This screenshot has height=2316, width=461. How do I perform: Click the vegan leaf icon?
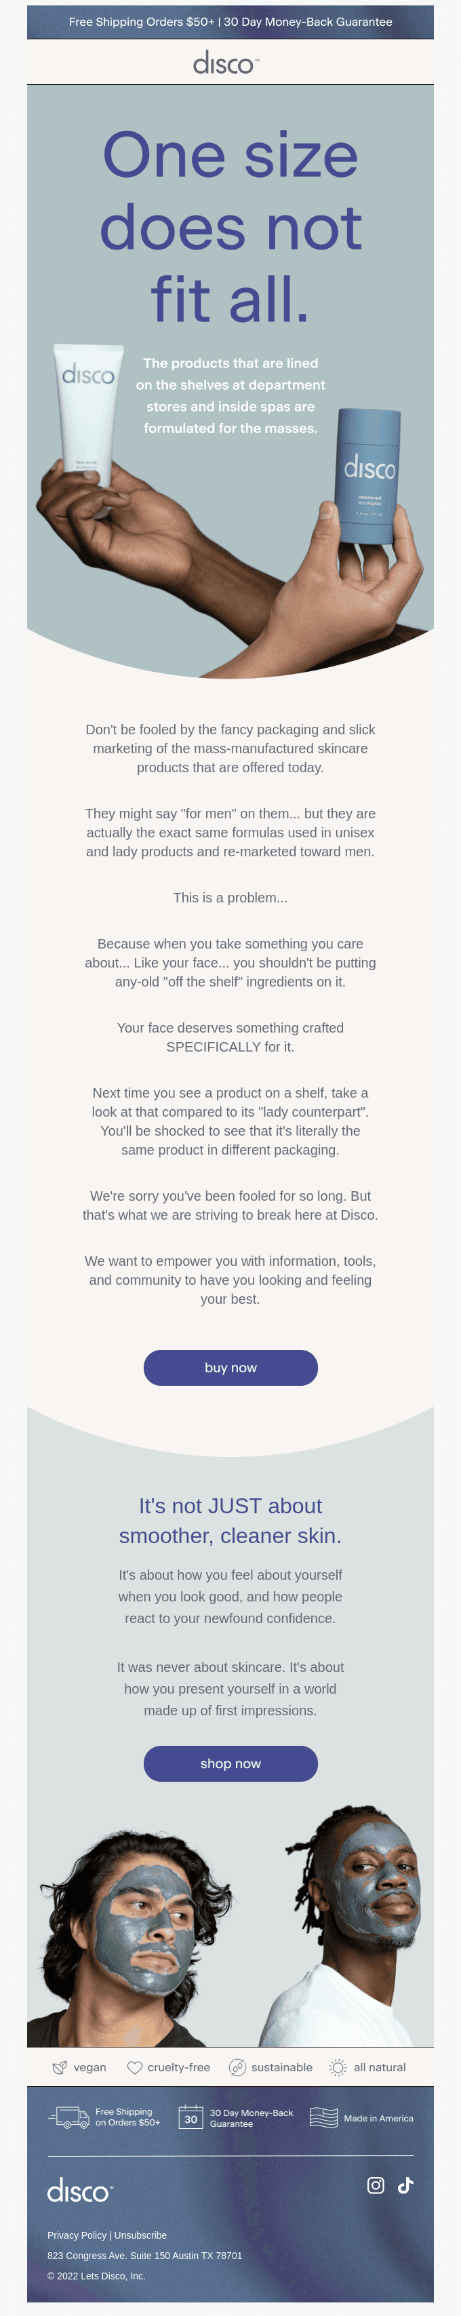click(60, 2067)
